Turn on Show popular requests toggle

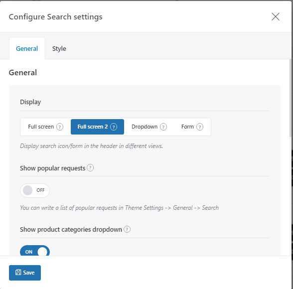[35, 190]
